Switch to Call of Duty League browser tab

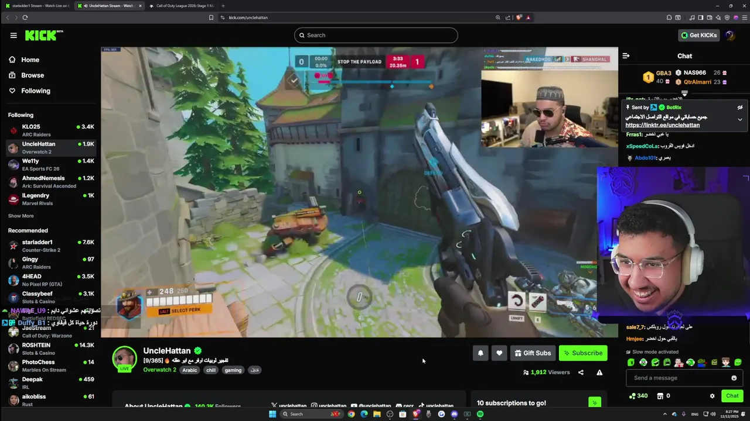pyautogui.click(x=182, y=6)
